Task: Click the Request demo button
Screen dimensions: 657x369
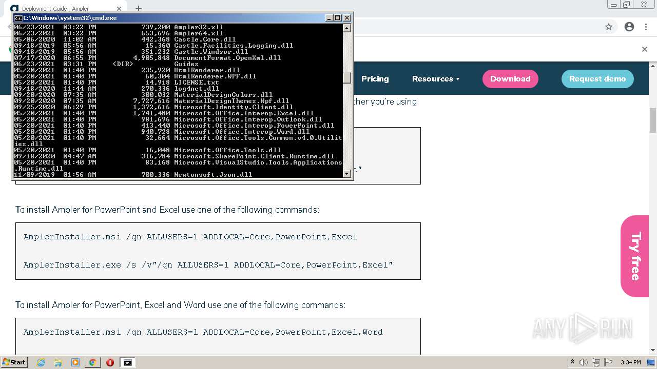Action: (597, 79)
